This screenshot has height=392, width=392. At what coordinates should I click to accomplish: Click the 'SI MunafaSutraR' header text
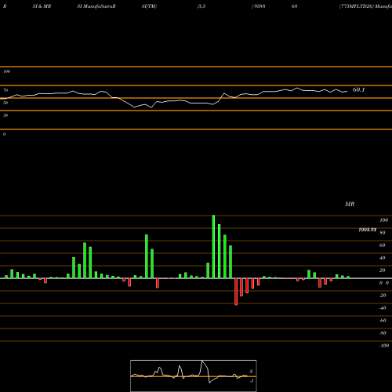[96, 6]
